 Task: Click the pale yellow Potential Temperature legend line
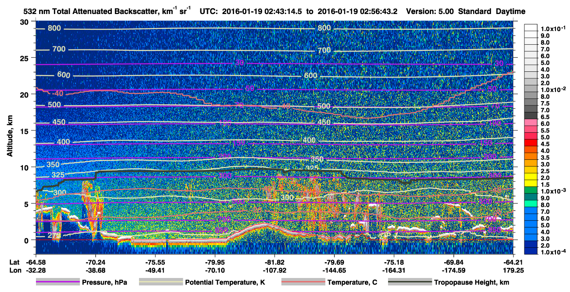pyautogui.click(x=160, y=283)
